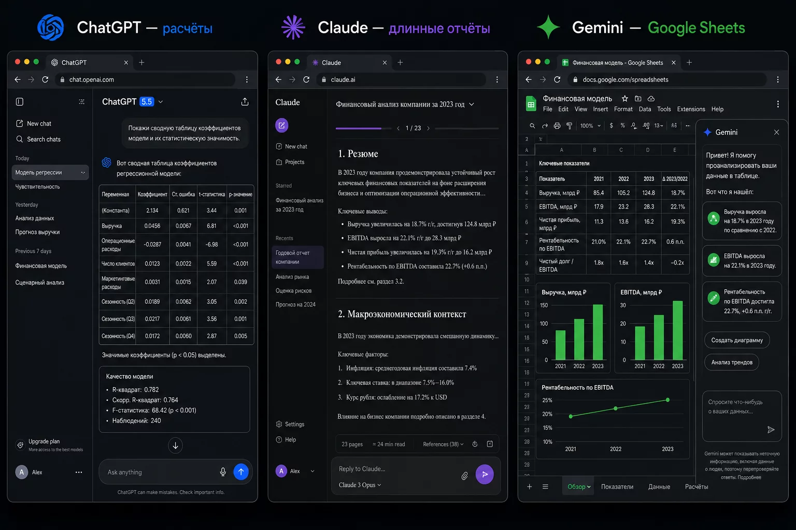Open Settings in Claude sidebar
The width and height of the screenshot is (796, 530).
290,424
